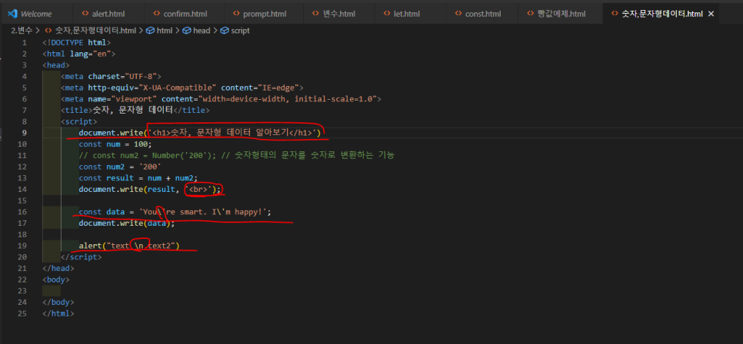
Task: Click 숫자,문자형데이터.html in breadcrumb
Action: [95, 30]
